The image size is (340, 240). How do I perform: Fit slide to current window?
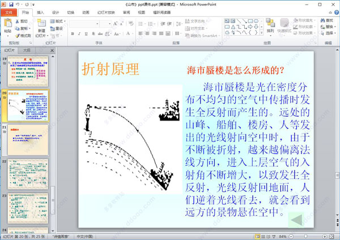[x=331, y=237]
